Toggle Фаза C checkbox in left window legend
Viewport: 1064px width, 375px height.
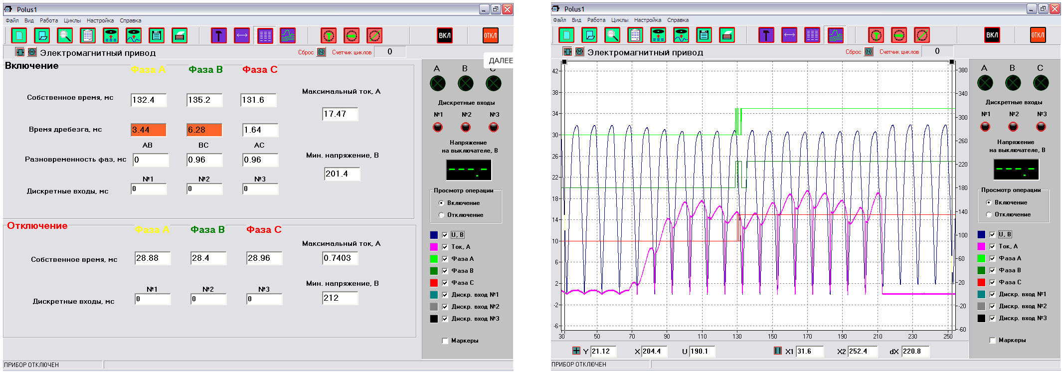(445, 283)
